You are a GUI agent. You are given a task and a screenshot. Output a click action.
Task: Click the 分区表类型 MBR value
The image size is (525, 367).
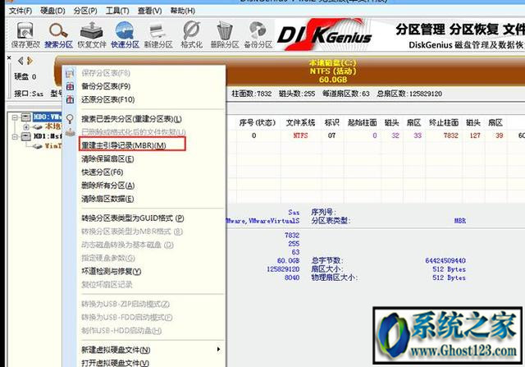pos(460,221)
